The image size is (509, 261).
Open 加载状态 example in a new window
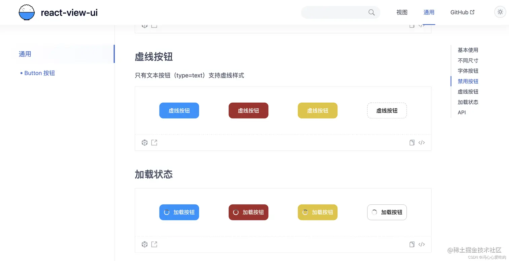click(154, 244)
